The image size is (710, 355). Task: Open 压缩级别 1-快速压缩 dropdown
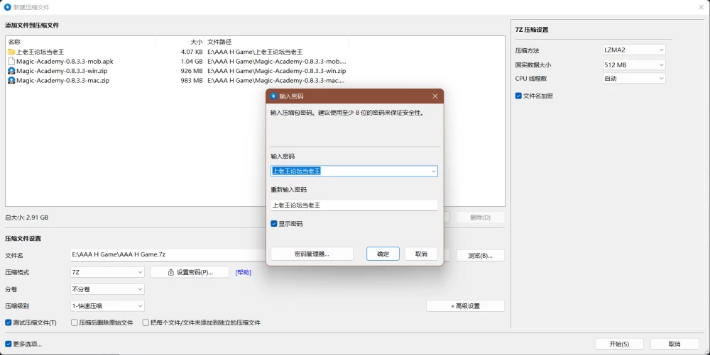click(107, 306)
